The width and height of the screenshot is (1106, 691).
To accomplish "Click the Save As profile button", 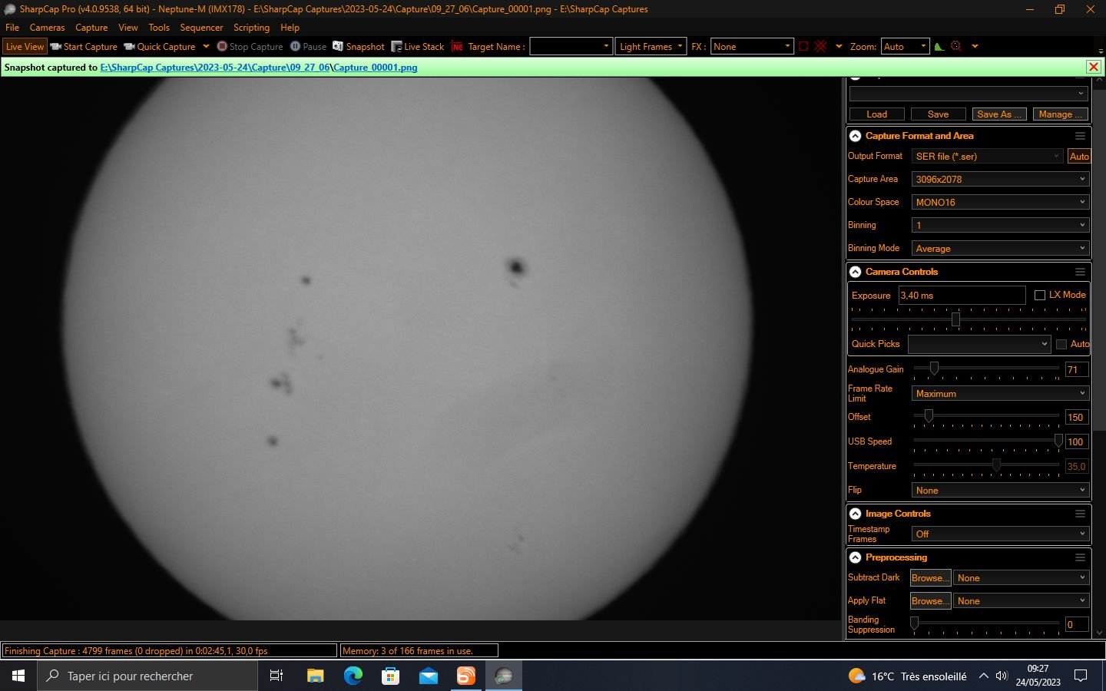I will pos(999,114).
